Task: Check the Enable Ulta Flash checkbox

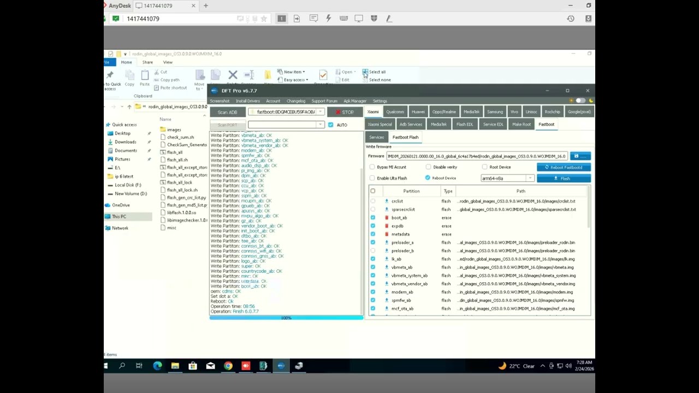Action: [372, 178]
